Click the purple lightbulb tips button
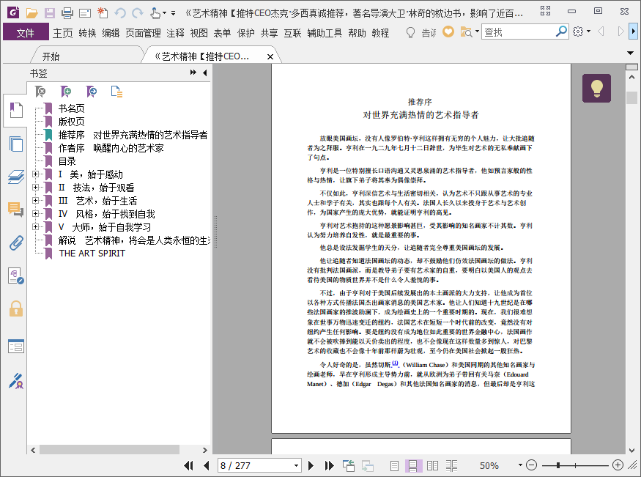This screenshot has width=641, height=477. pos(596,88)
